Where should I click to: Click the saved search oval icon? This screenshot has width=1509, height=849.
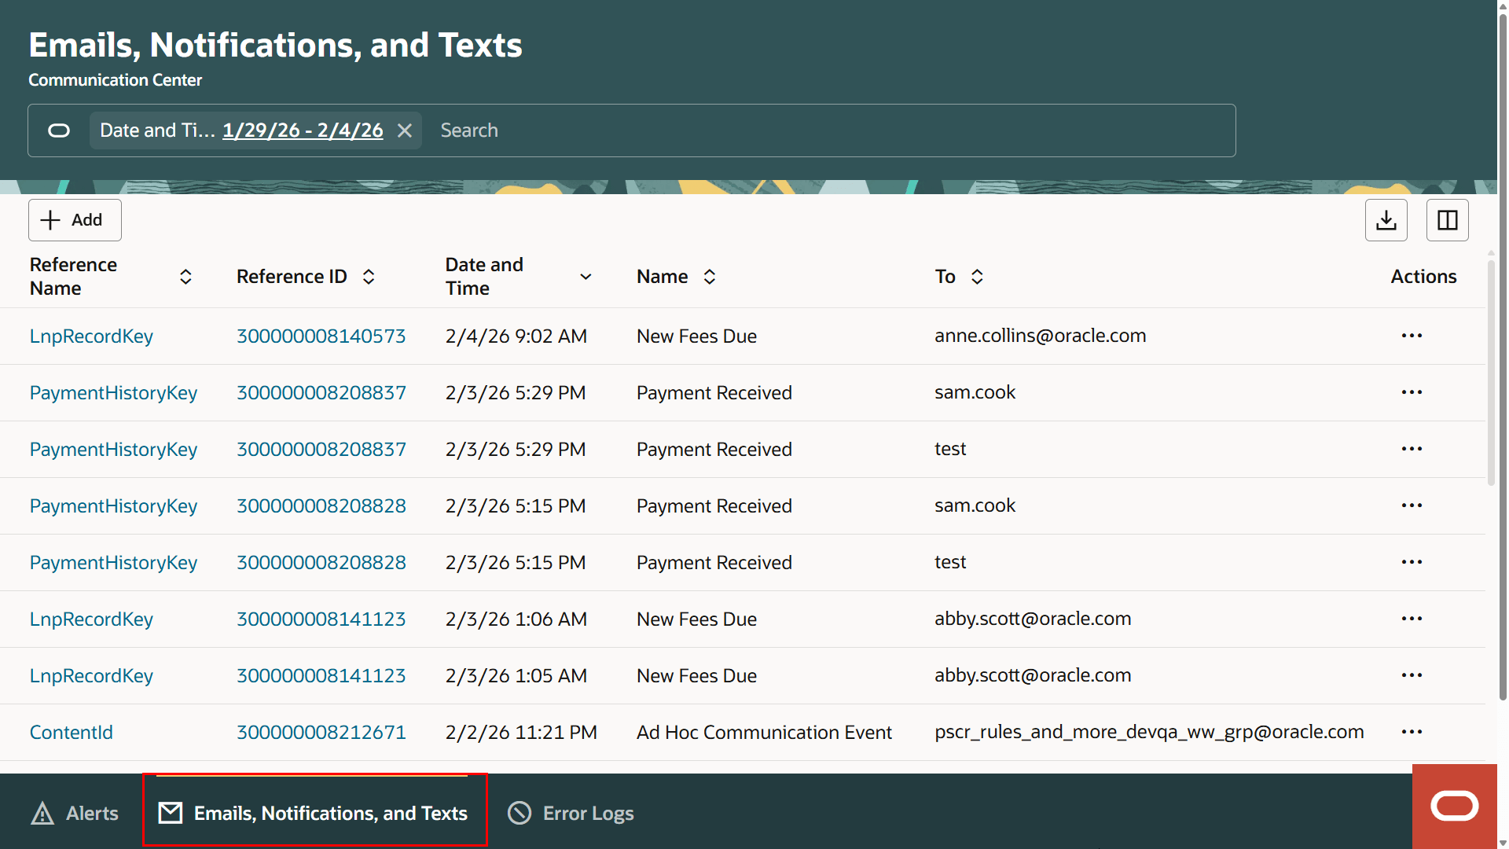[x=59, y=130]
